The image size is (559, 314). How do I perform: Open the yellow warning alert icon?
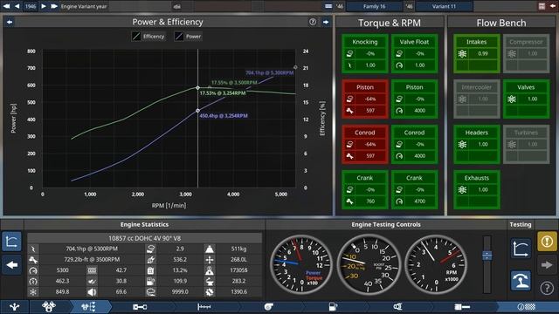pos(547,242)
